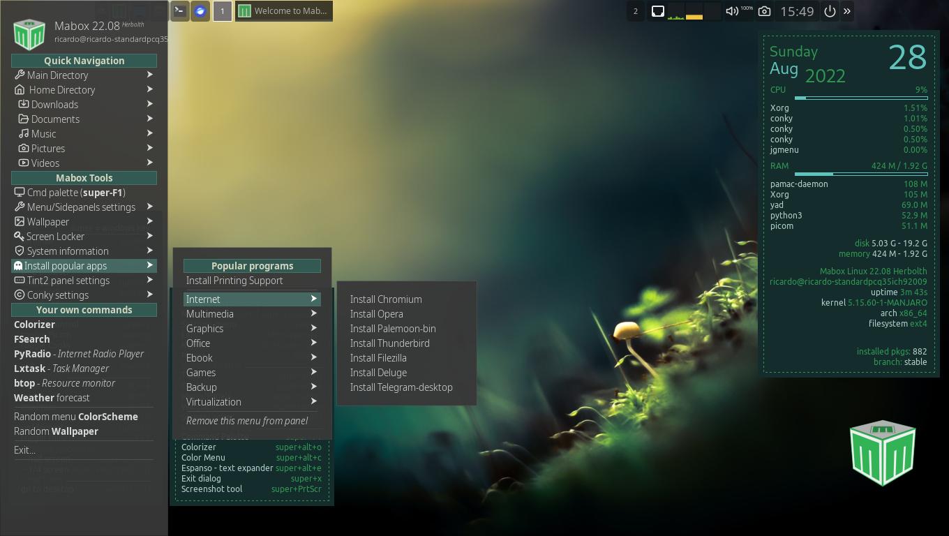The width and height of the screenshot is (949, 536).
Task: Expand the Ebook submenu
Action: (252, 357)
